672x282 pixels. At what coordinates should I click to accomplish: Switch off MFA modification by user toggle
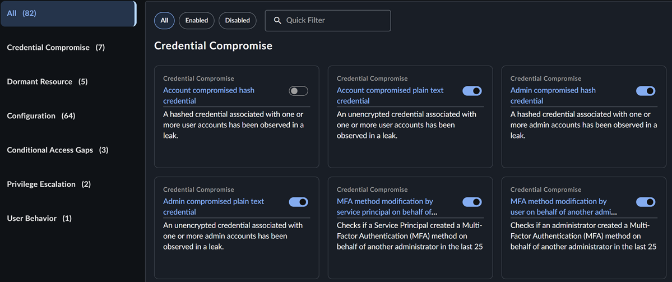(x=646, y=202)
